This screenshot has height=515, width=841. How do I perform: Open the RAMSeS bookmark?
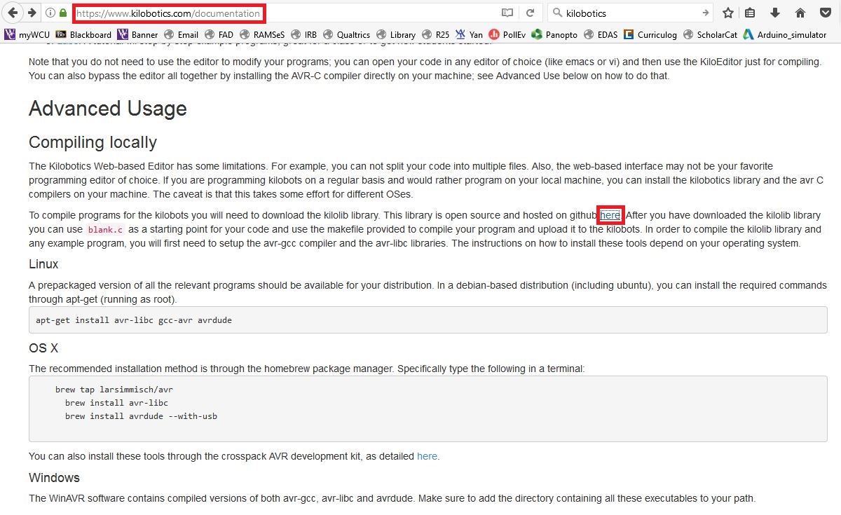(262, 34)
